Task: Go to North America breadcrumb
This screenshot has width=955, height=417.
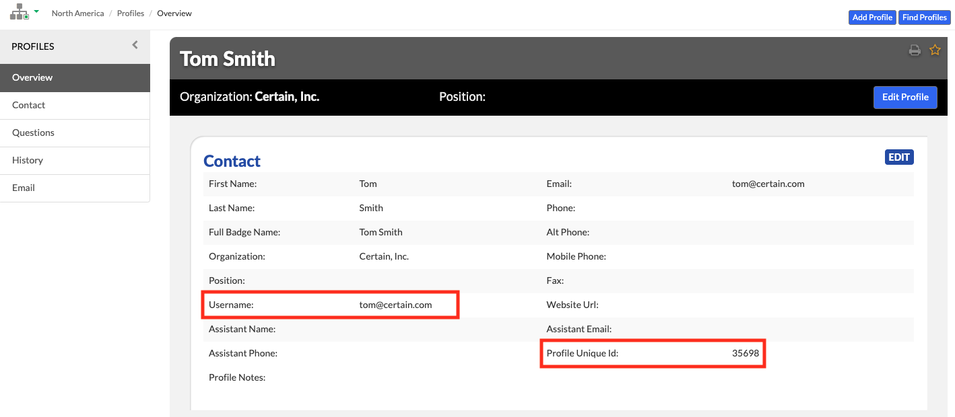Action: pos(77,13)
